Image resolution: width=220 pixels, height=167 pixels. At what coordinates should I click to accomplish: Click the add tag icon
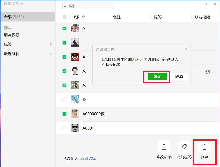184,147
